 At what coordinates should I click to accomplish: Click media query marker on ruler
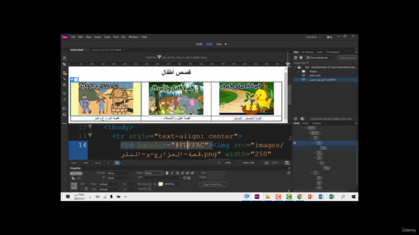coord(287,64)
